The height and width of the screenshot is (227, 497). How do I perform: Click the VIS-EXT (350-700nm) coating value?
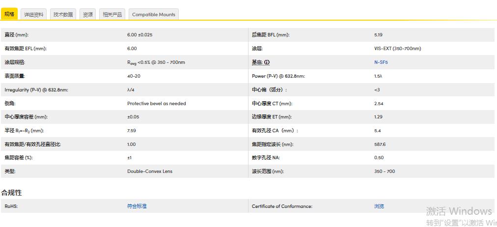coord(397,49)
